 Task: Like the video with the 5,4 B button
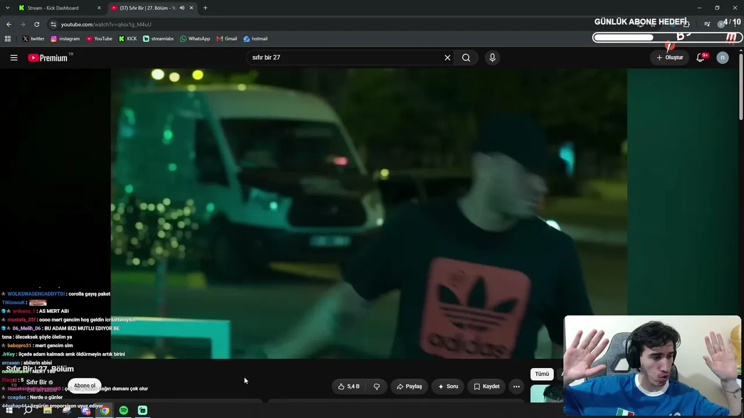pyautogui.click(x=349, y=386)
